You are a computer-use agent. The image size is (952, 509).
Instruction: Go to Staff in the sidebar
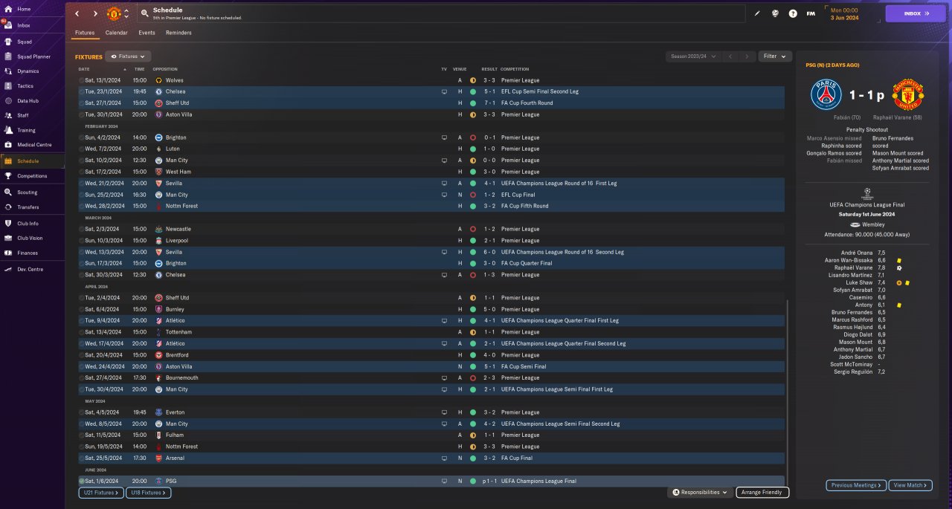[32, 115]
